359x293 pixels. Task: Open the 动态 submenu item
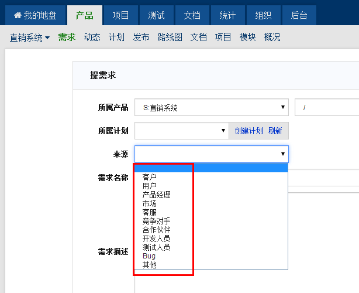click(92, 37)
